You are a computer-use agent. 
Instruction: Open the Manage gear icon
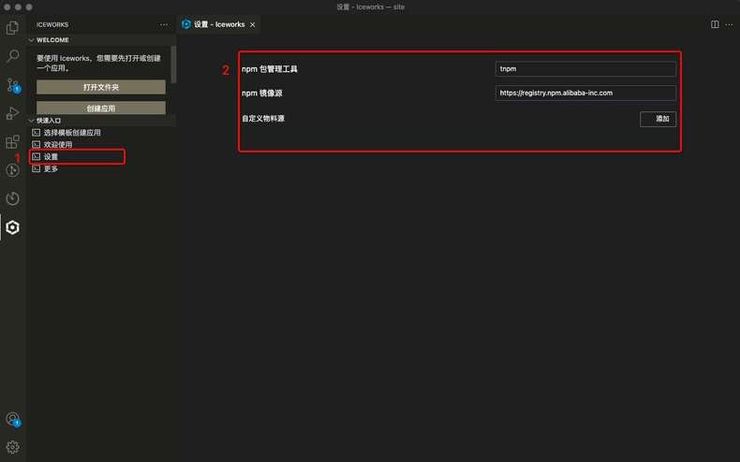[x=13, y=446]
